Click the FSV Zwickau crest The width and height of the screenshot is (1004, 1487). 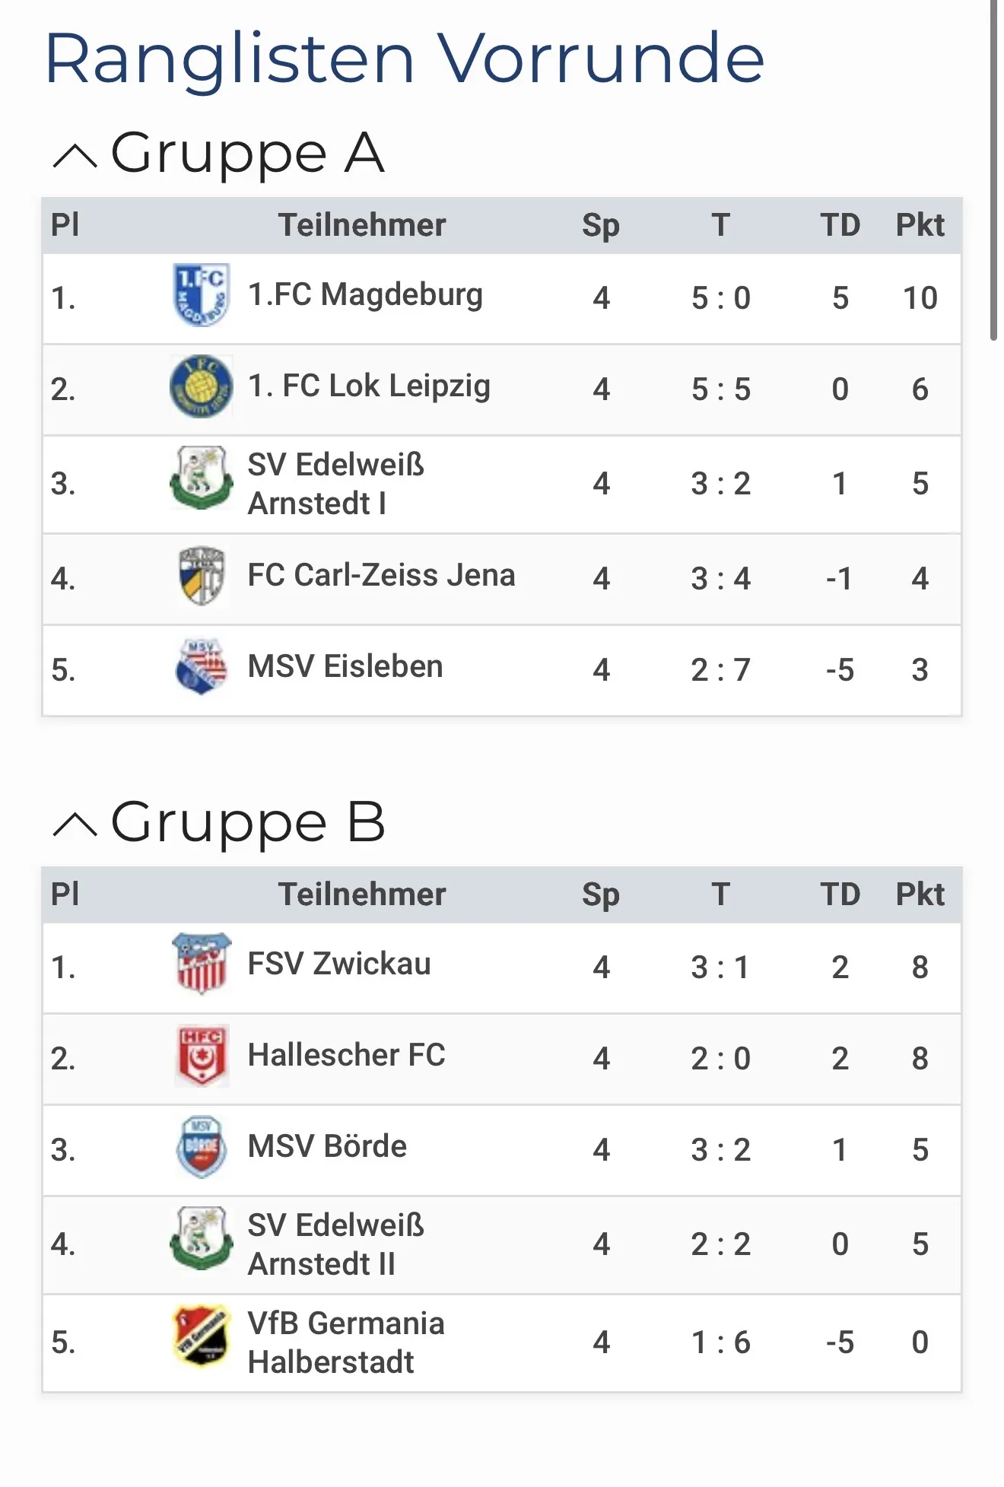point(201,964)
